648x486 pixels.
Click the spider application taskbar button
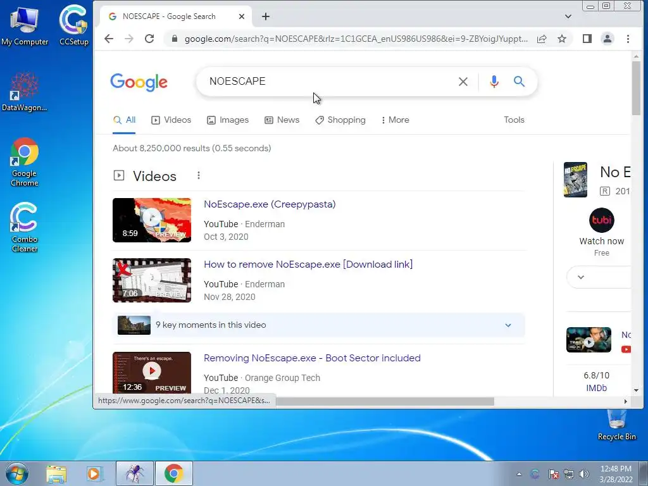tap(135, 473)
